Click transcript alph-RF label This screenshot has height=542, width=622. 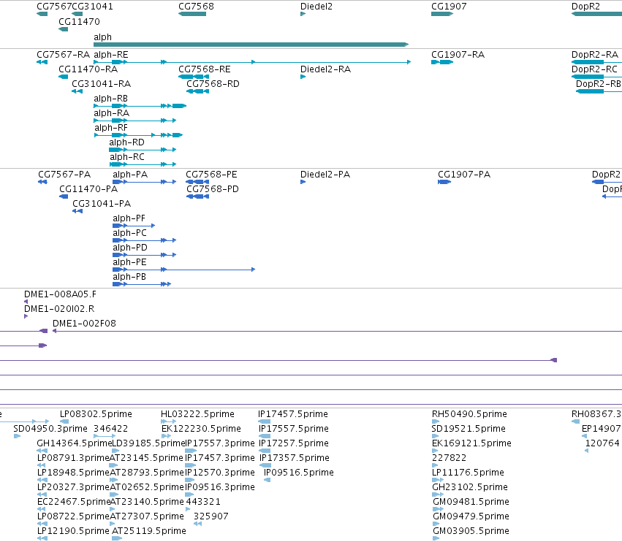(111, 128)
